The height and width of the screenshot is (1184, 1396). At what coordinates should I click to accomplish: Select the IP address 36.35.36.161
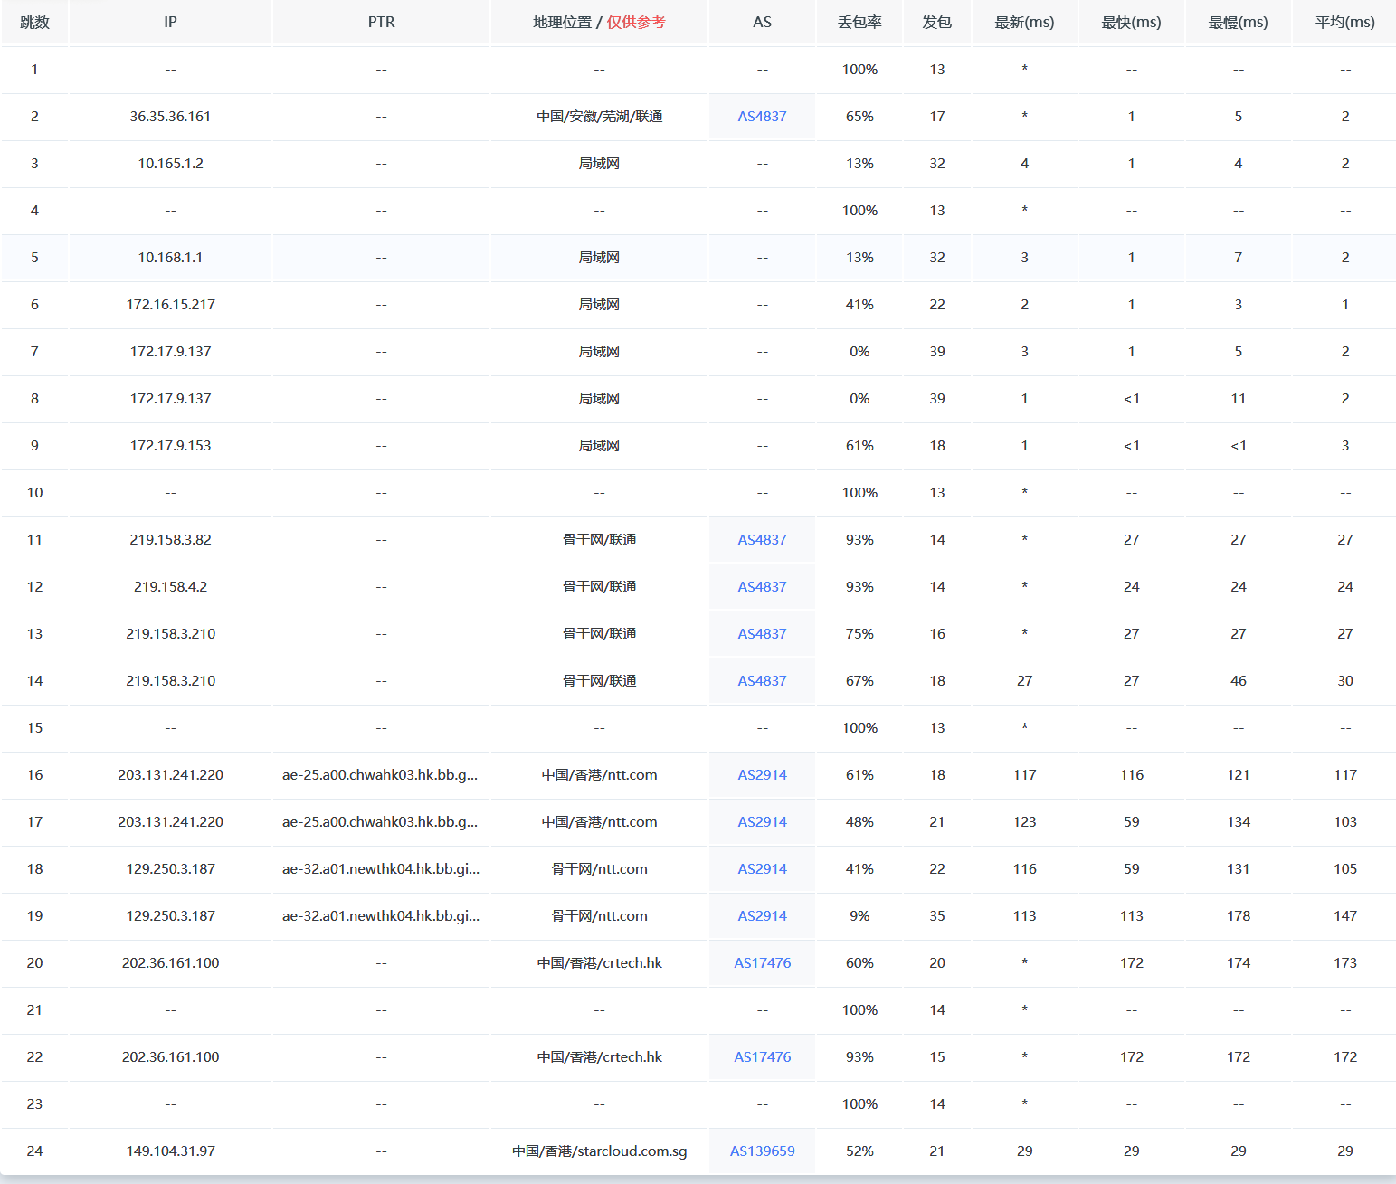pyautogui.click(x=170, y=117)
